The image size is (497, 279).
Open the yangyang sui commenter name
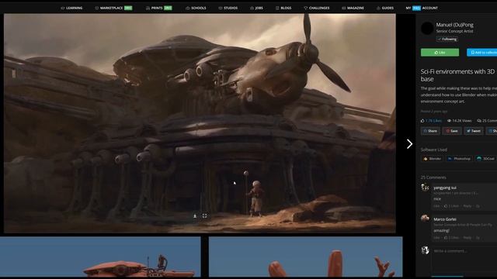445,188
